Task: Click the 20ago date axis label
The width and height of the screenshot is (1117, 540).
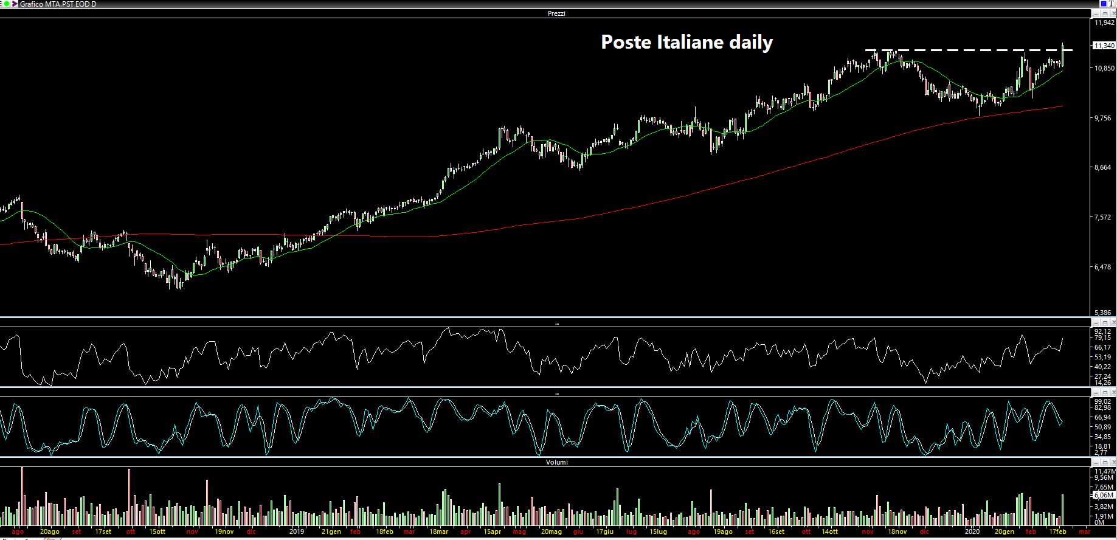Action: (x=50, y=531)
